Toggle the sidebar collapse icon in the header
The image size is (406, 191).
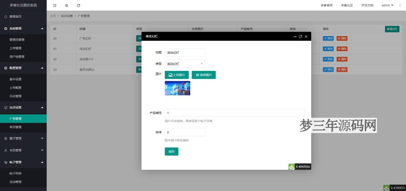(54, 6)
